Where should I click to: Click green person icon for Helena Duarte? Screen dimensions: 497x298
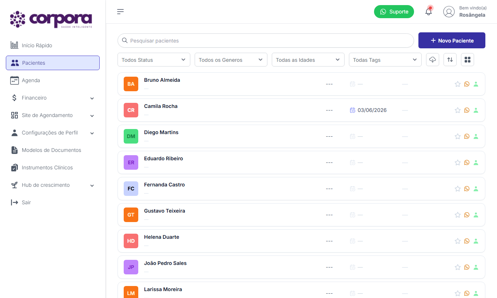[x=476, y=241]
